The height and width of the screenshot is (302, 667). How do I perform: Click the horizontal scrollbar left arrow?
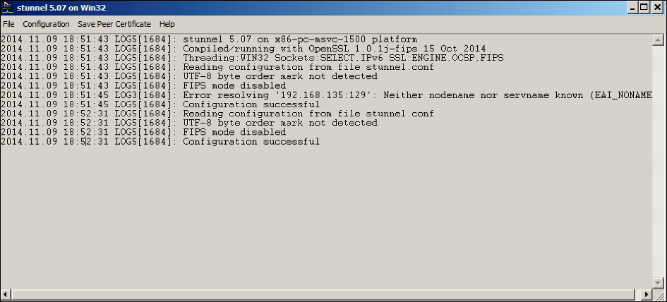[6, 294]
